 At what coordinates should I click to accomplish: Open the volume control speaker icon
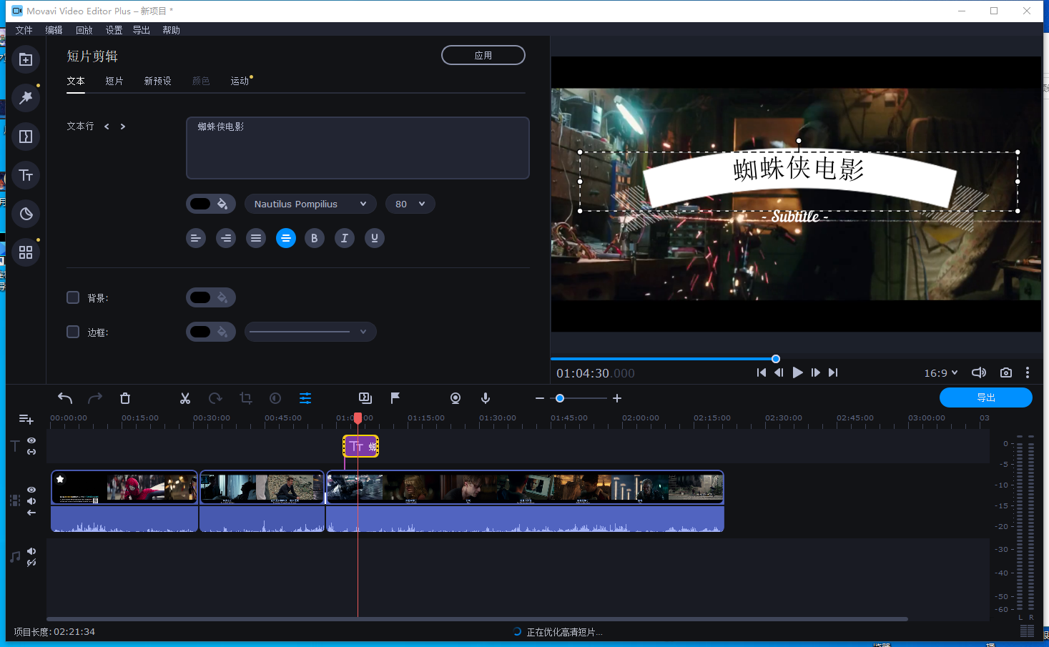click(x=979, y=372)
